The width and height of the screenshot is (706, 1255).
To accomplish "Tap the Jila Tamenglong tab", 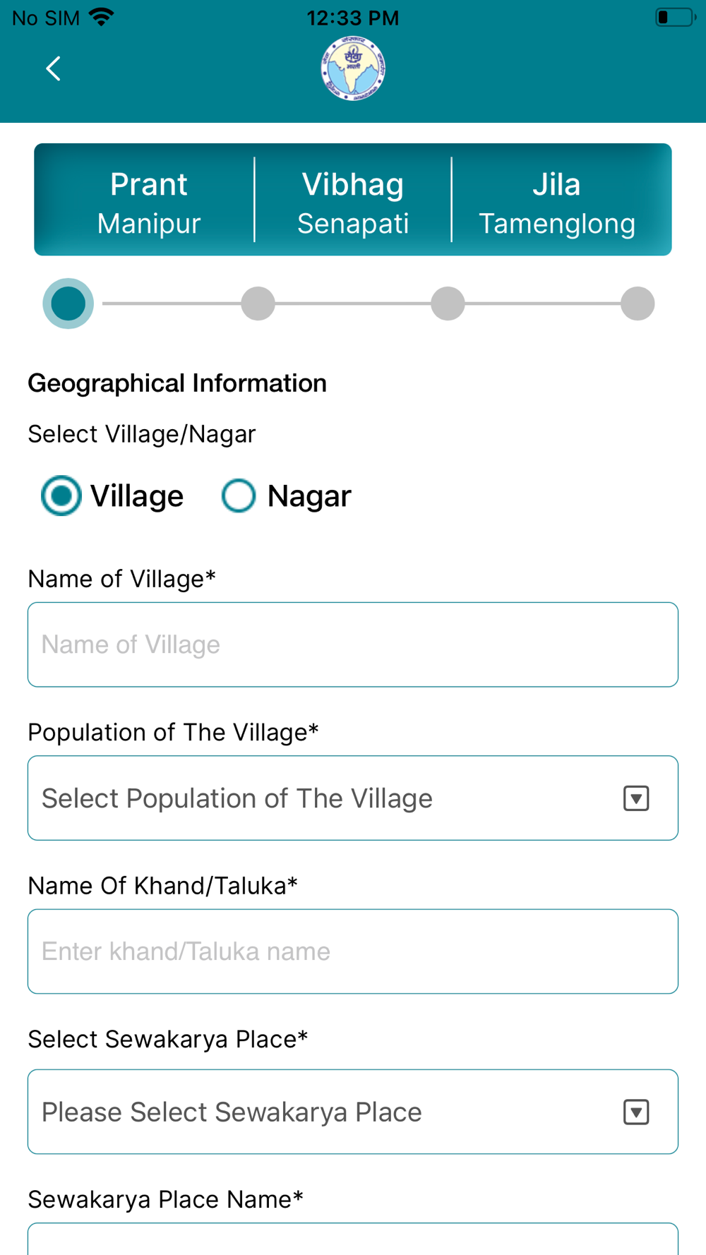I will coord(557,203).
